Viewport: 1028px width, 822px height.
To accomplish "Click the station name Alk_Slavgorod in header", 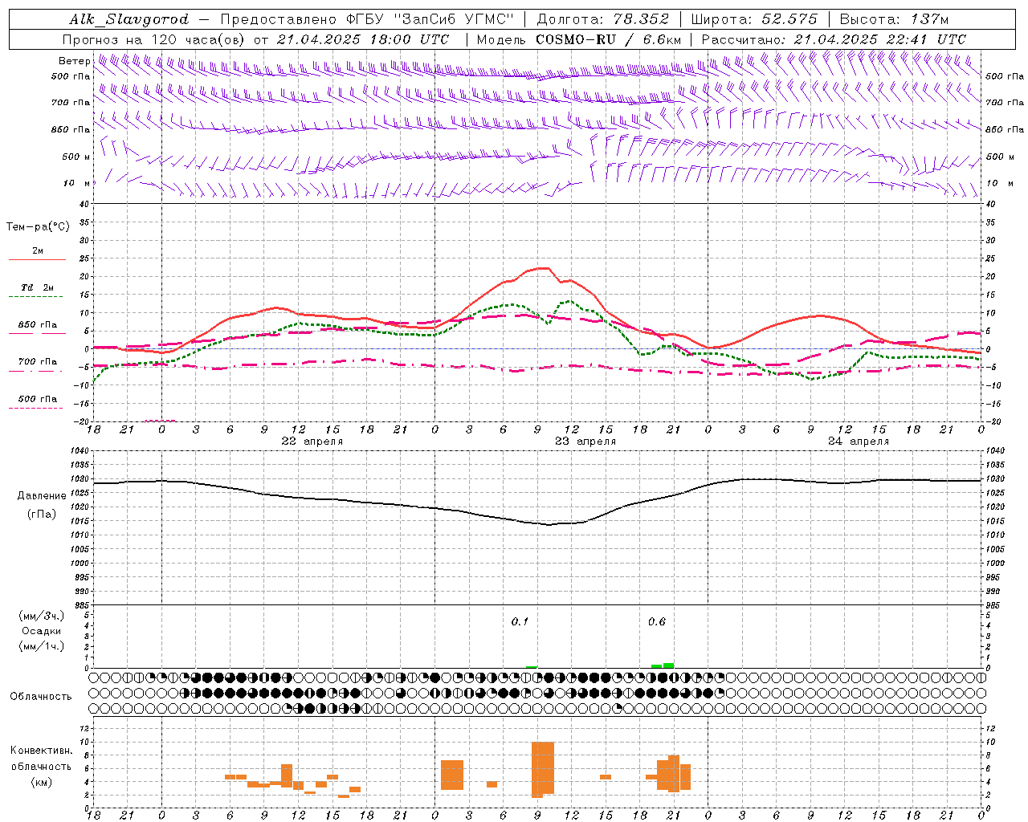I will click(x=129, y=19).
